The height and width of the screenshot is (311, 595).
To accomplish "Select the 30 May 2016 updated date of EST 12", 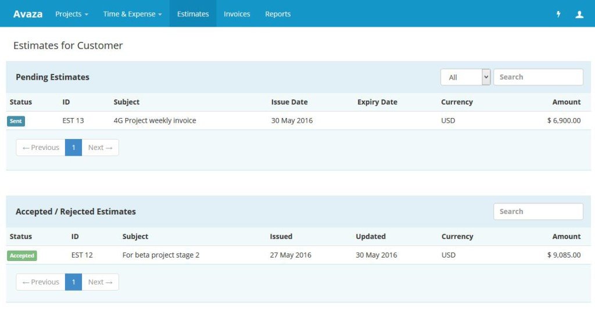I will click(377, 255).
